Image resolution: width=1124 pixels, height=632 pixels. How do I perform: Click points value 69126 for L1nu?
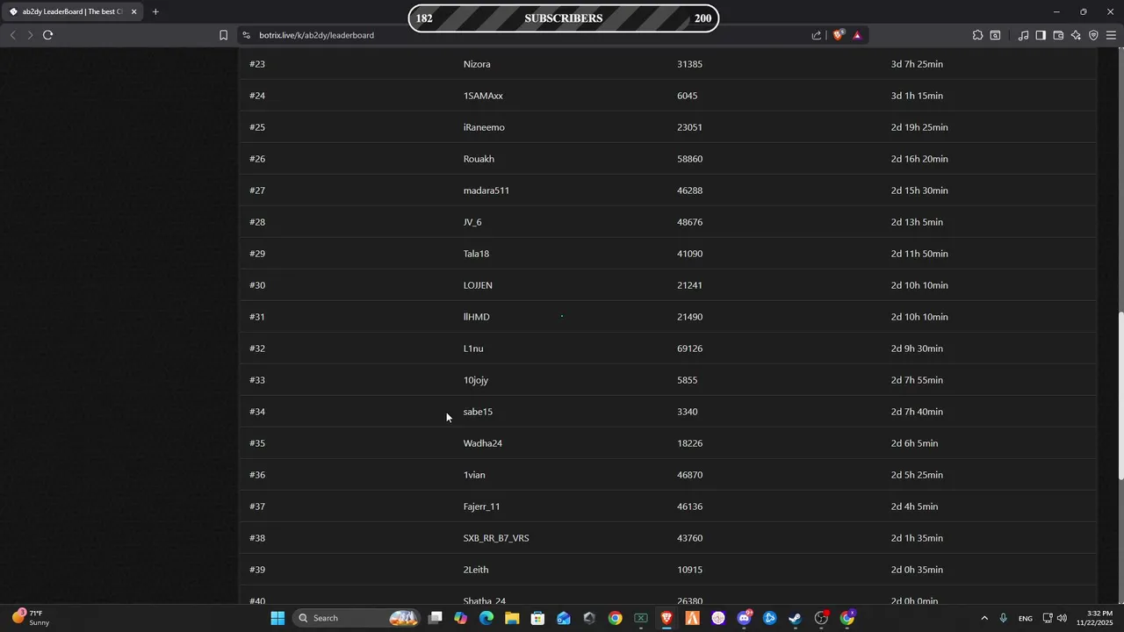[x=689, y=348]
